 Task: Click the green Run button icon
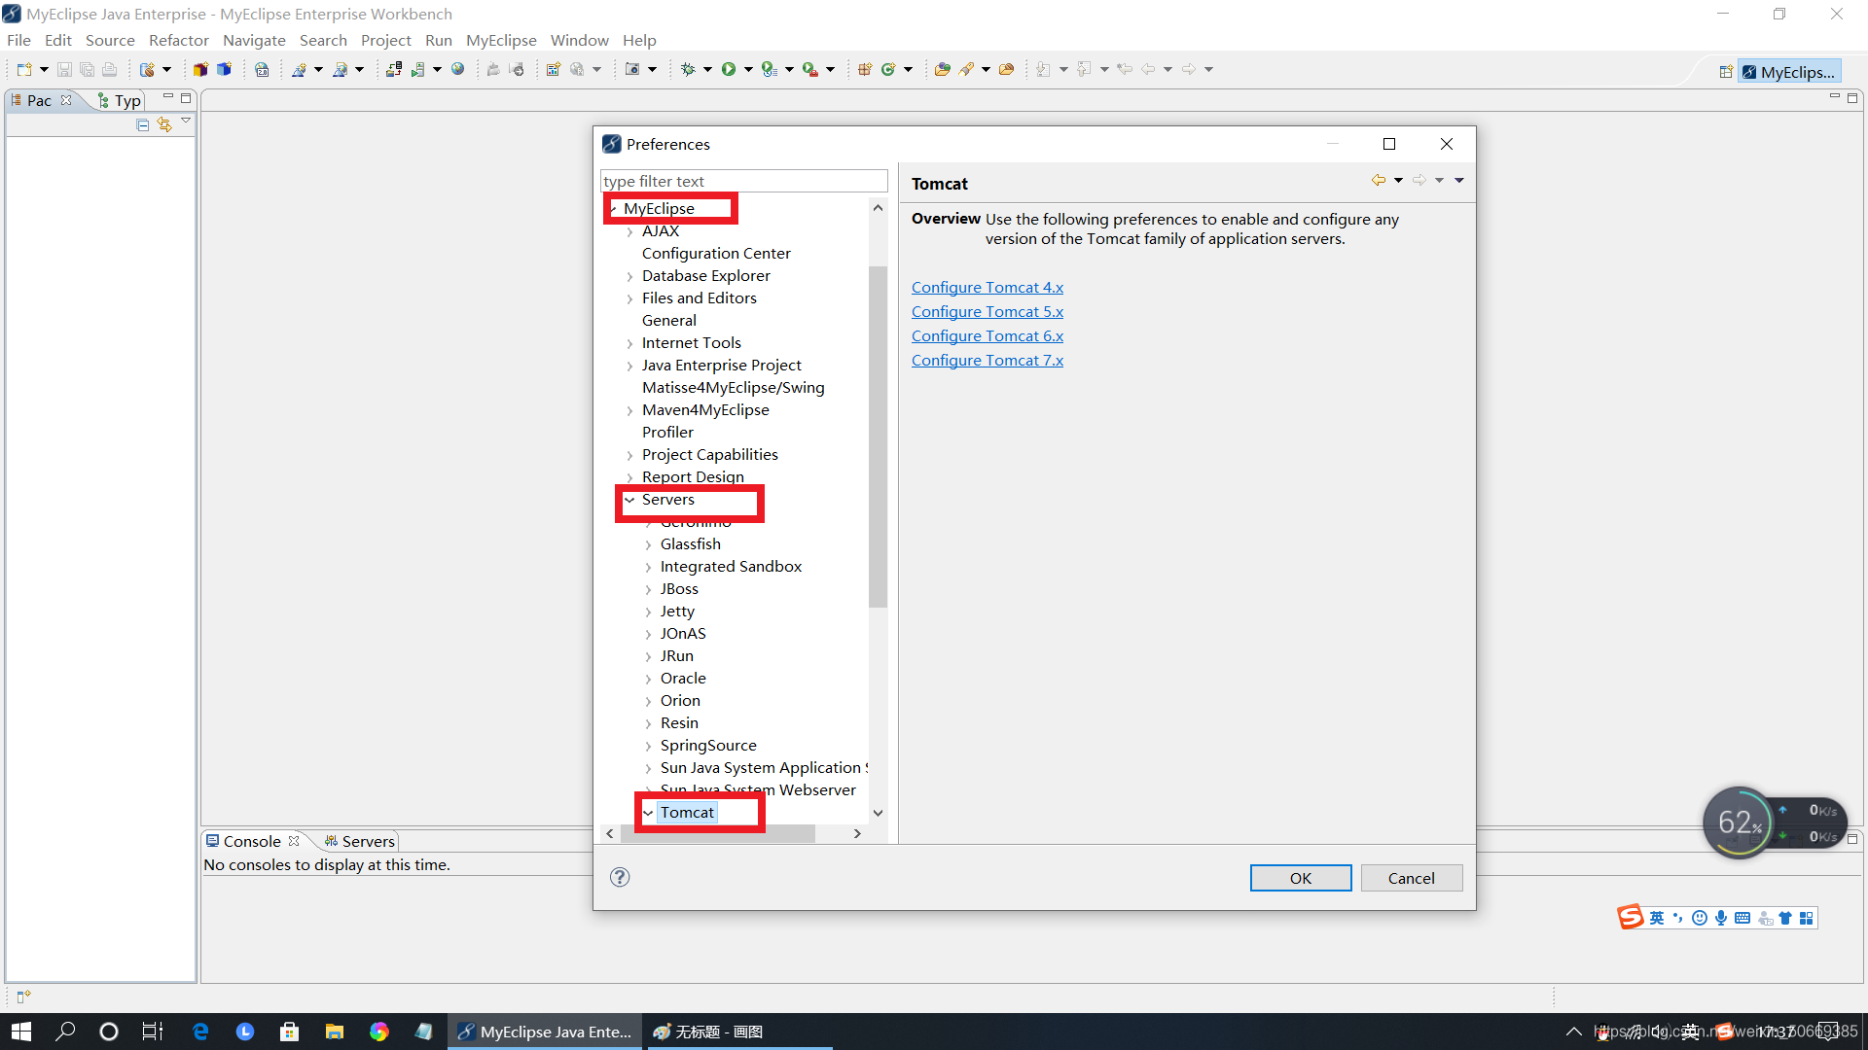[729, 69]
